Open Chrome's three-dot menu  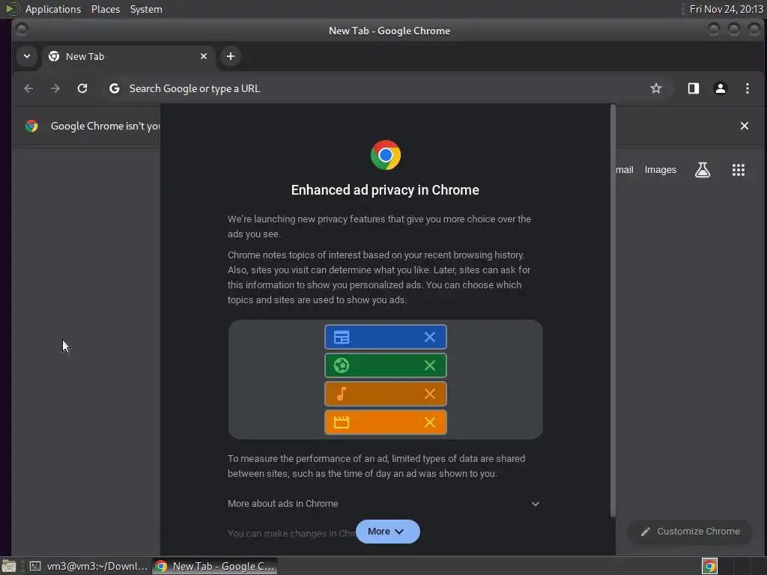[x=747, y=88]
